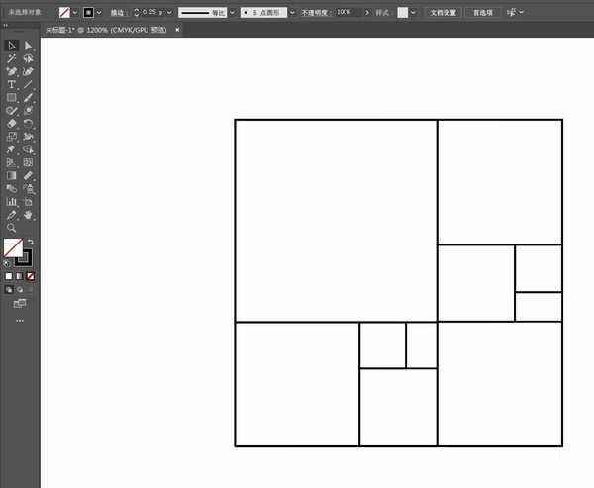Screen dimensions: 594x488
Task: Click the 文档设置 button
Action: point(443,13)
